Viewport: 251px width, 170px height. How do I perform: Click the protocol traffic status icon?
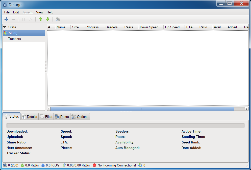point(64,165)
